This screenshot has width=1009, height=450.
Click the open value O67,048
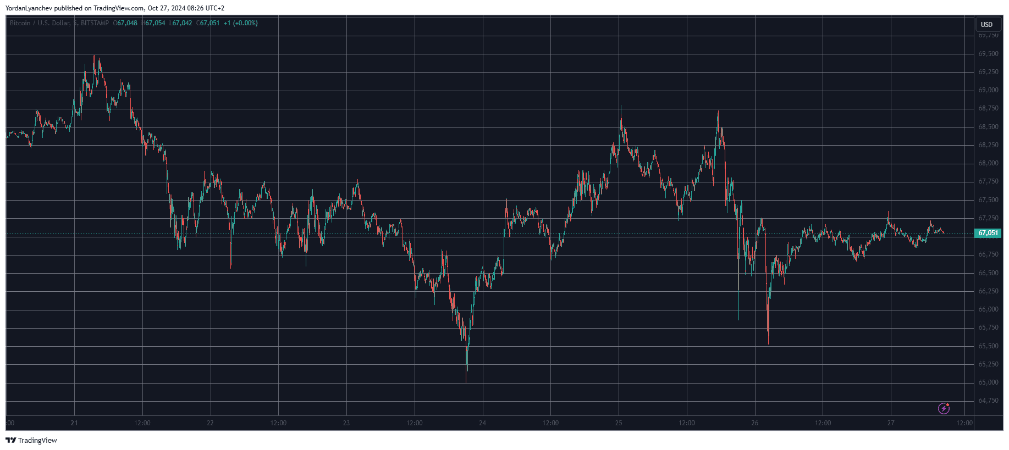pyautogui.click(x=125, y=23)
